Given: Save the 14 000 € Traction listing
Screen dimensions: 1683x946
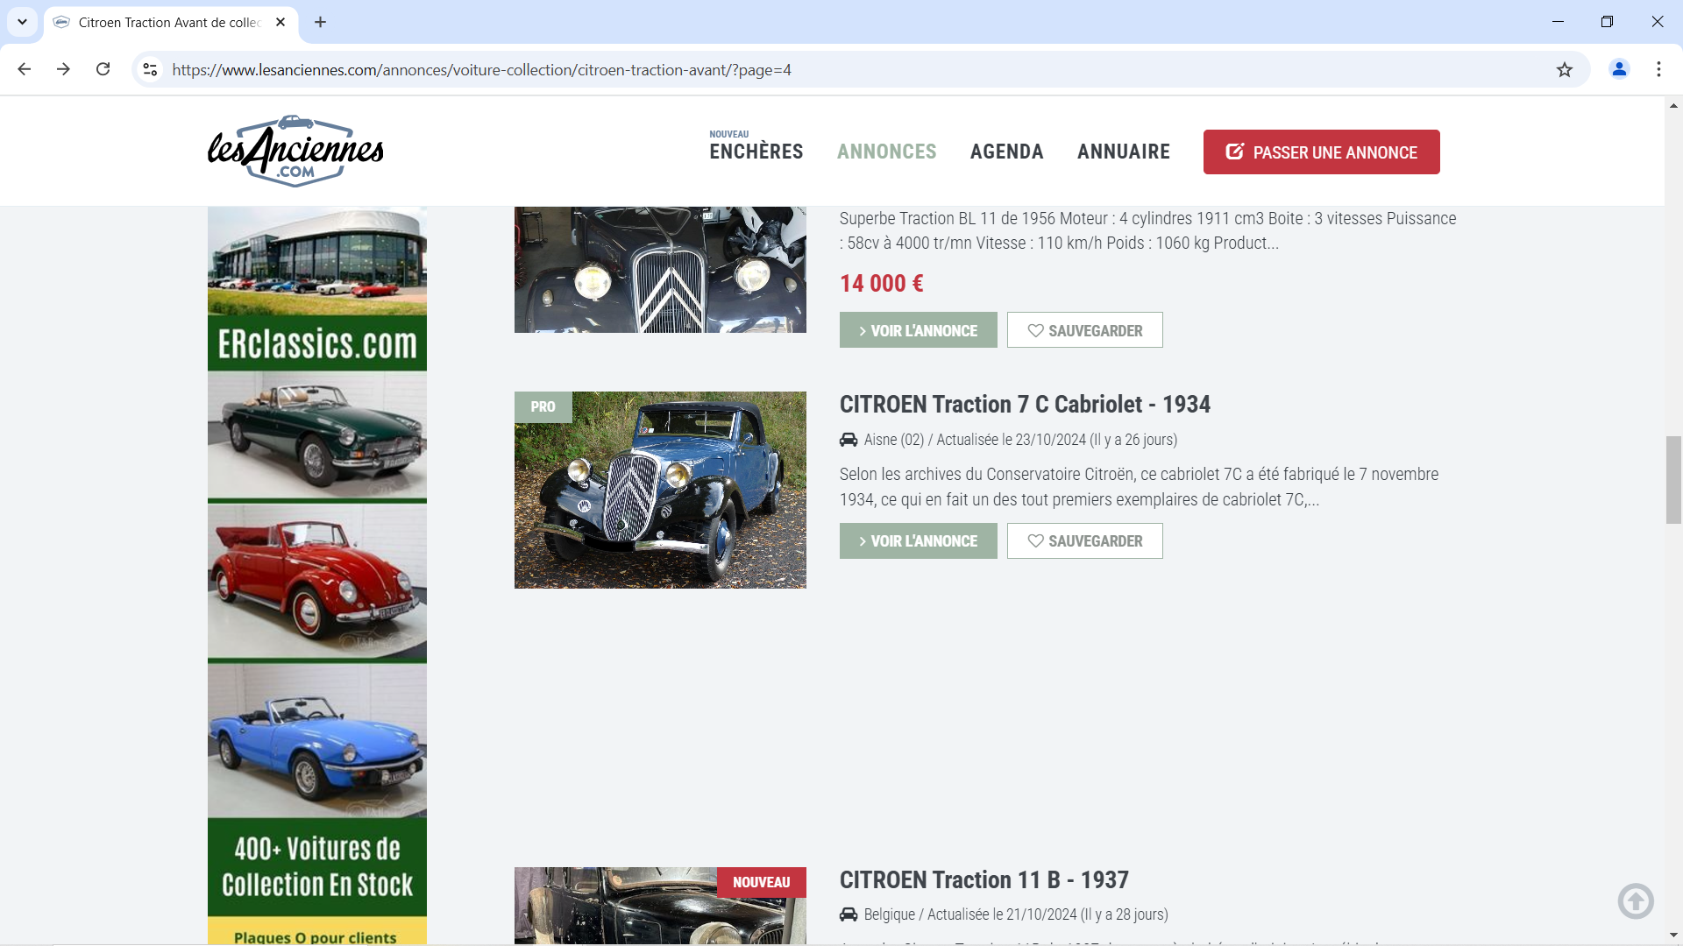Looking at the screenshot, I should point(1084,330).
